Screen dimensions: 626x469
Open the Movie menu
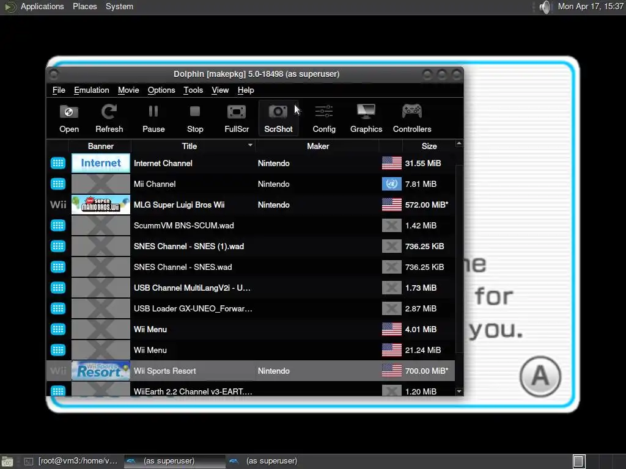click(x=128, y=90)
